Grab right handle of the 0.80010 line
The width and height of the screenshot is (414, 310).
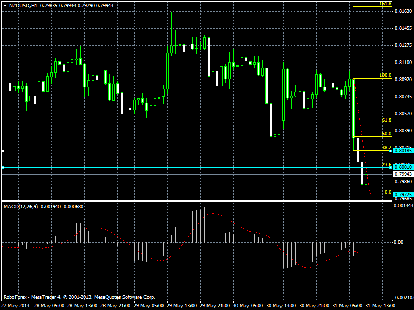point(391,167)
